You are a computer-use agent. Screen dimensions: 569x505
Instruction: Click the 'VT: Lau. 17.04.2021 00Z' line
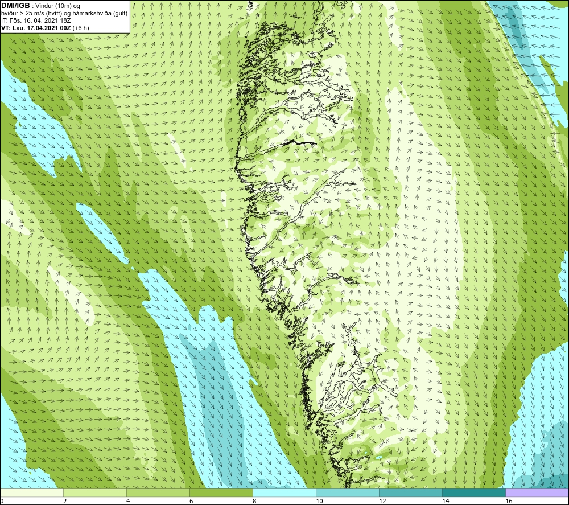tap(36, 28)
